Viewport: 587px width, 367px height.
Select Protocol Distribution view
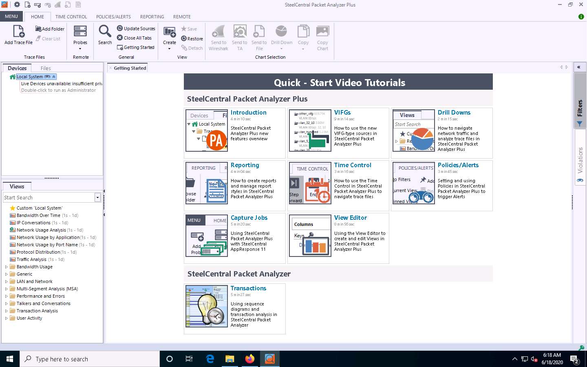pyautogui.click(x=43, y=252)
